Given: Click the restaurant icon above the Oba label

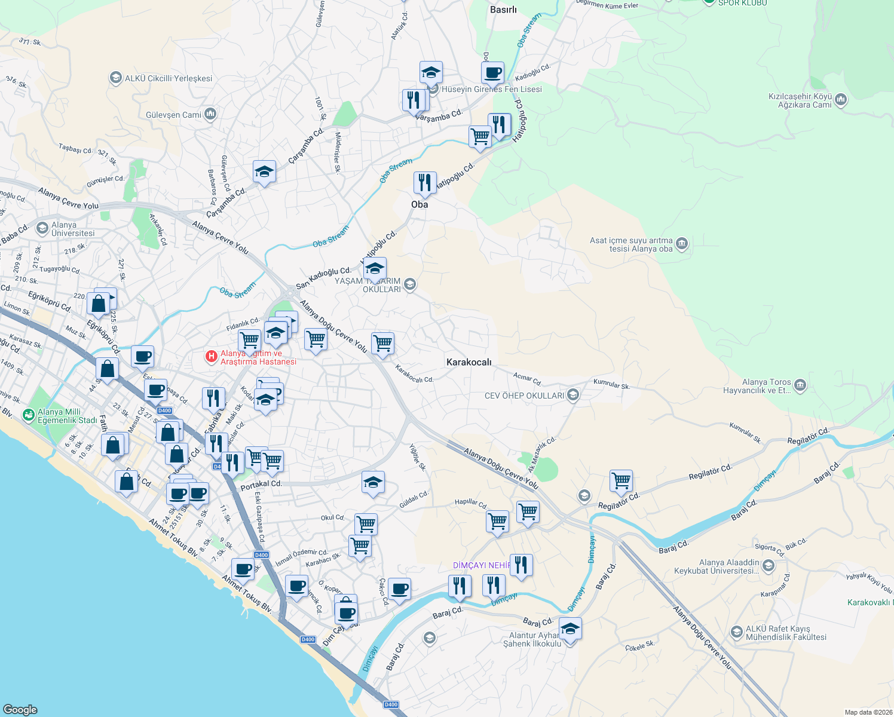Looking at the screenshot, I should (425, 182).
